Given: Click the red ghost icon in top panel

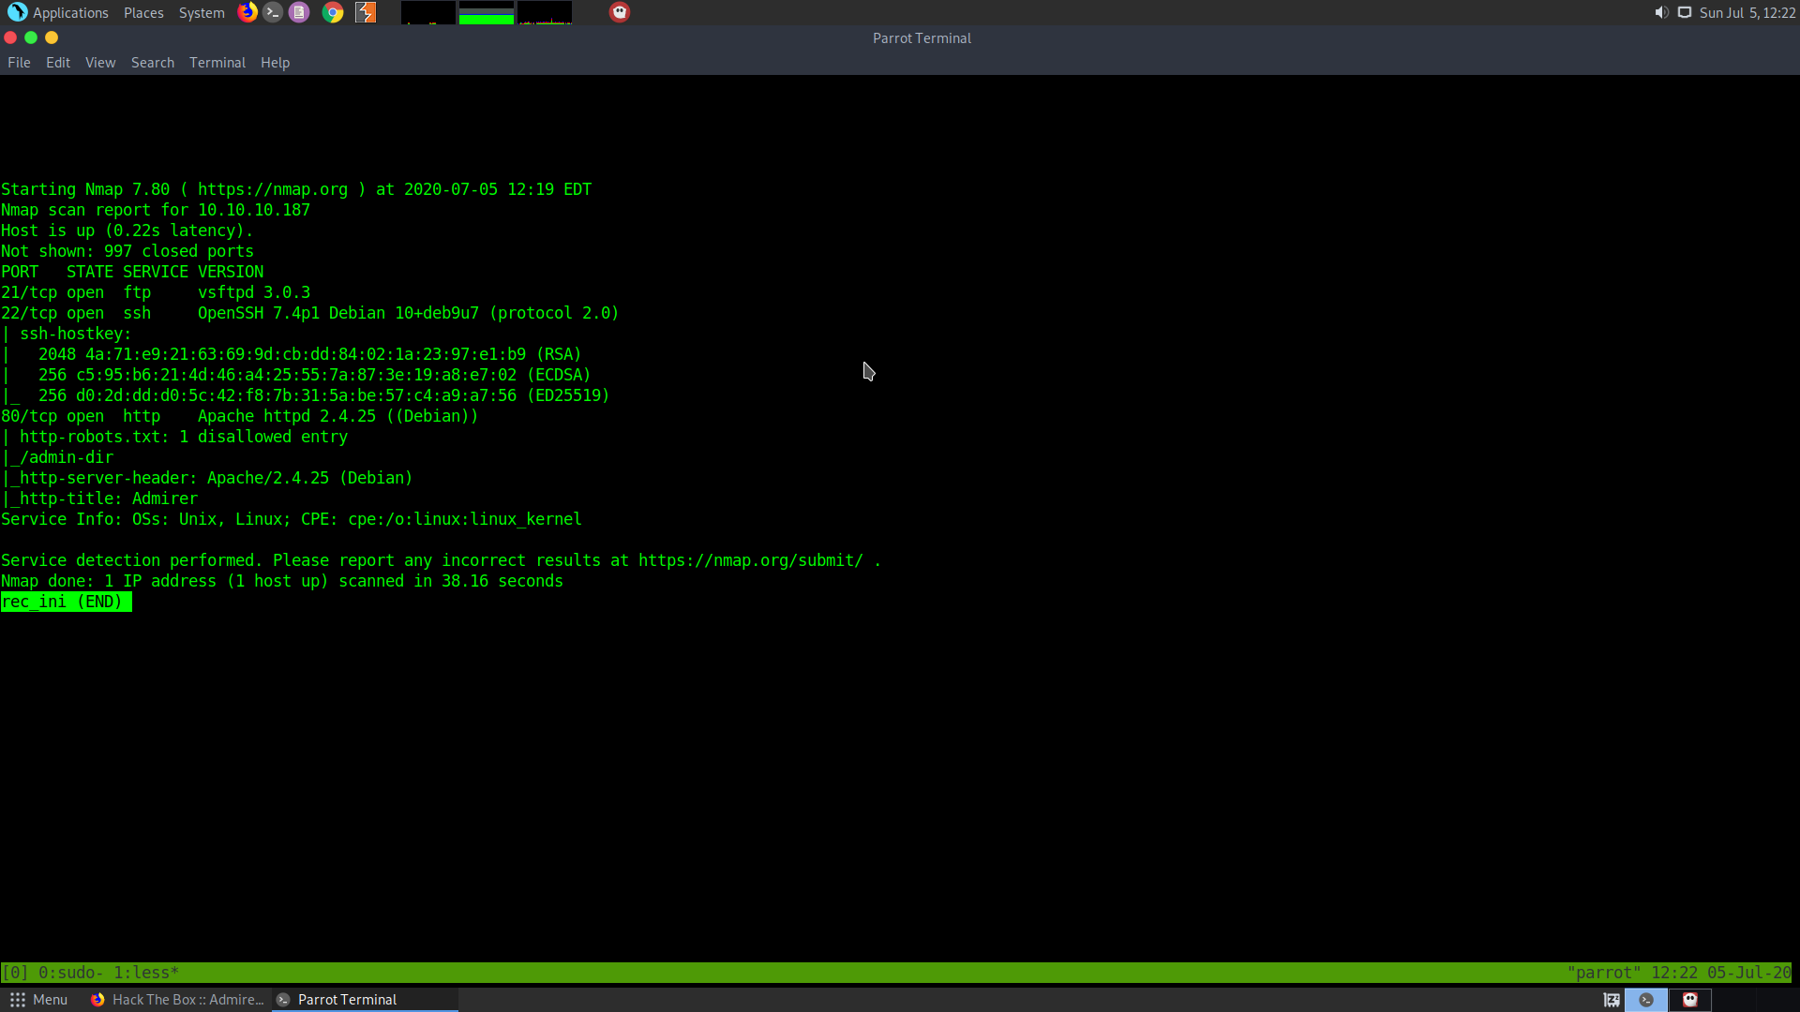Looking at the screenshot, I should point(620,12).
